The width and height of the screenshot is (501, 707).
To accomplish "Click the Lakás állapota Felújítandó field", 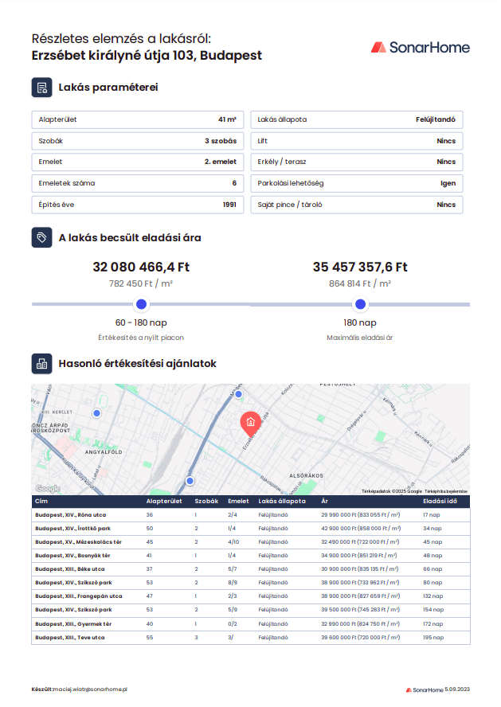I will tap(356, 120).
